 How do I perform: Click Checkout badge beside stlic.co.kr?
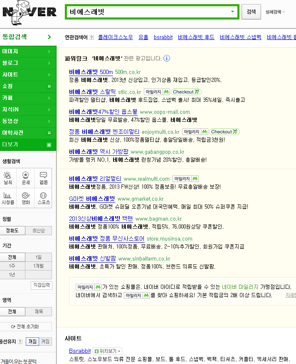(186, 92)
